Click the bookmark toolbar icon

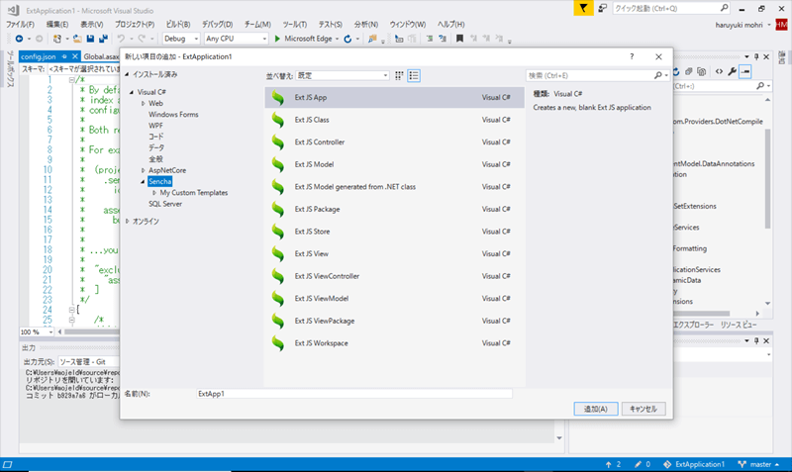(x=459, y=39)
